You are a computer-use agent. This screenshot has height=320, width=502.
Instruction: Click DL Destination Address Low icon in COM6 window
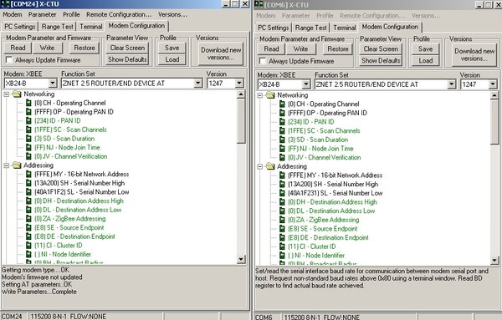pyautogui.click(x=283, y=211)
